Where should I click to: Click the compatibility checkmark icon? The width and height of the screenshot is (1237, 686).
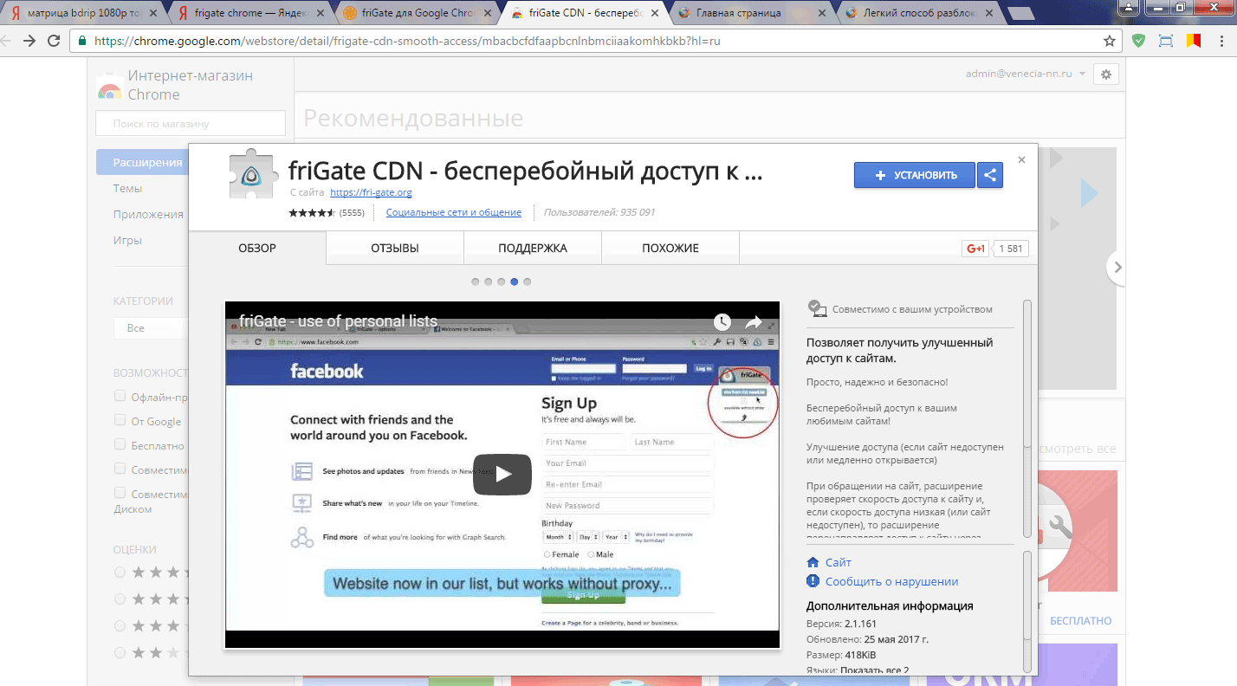pyautogui.click(x=815, y=307)
